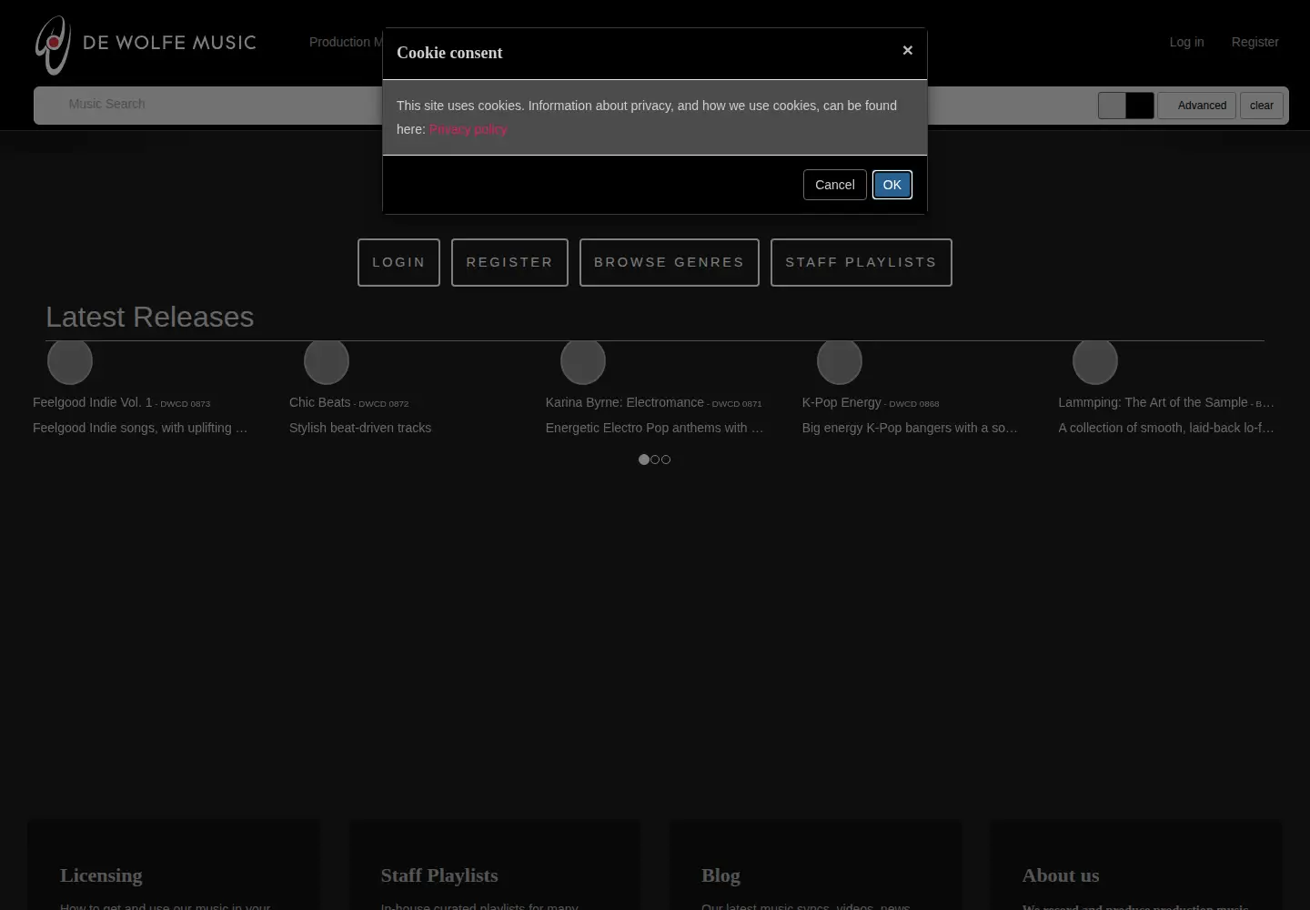Open Lammping: The Art of the Sample title
This screenshot has height=910, width=1310.
[1153, 402]
